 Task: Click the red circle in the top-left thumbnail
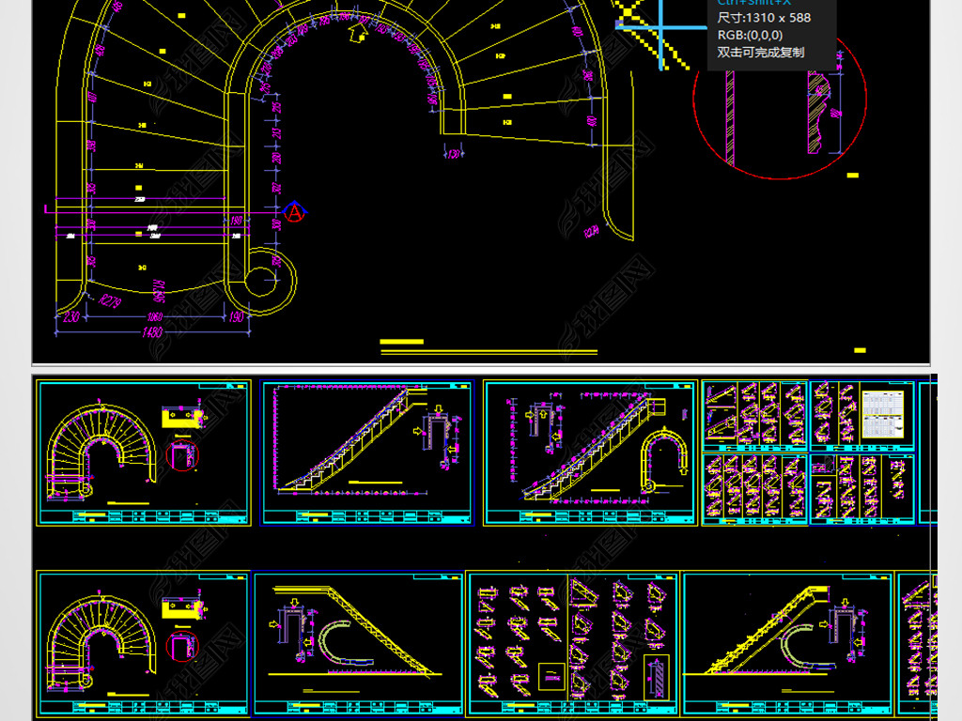click(x=183, y=455)
